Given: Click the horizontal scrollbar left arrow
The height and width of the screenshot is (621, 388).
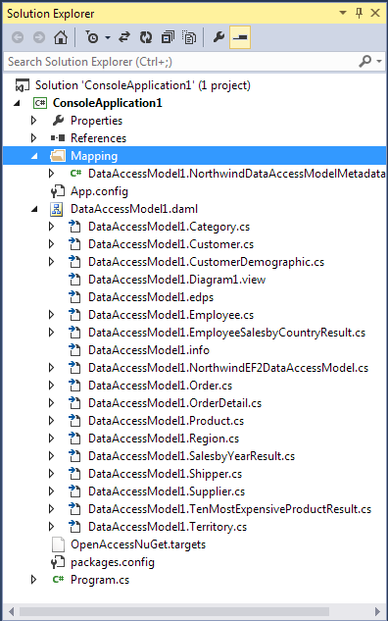Looking at the screenshot, I should 12,611.
